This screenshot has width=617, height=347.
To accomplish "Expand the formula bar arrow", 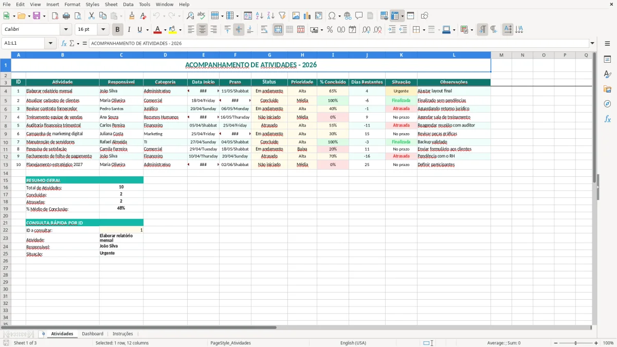I will pos(592,43).
